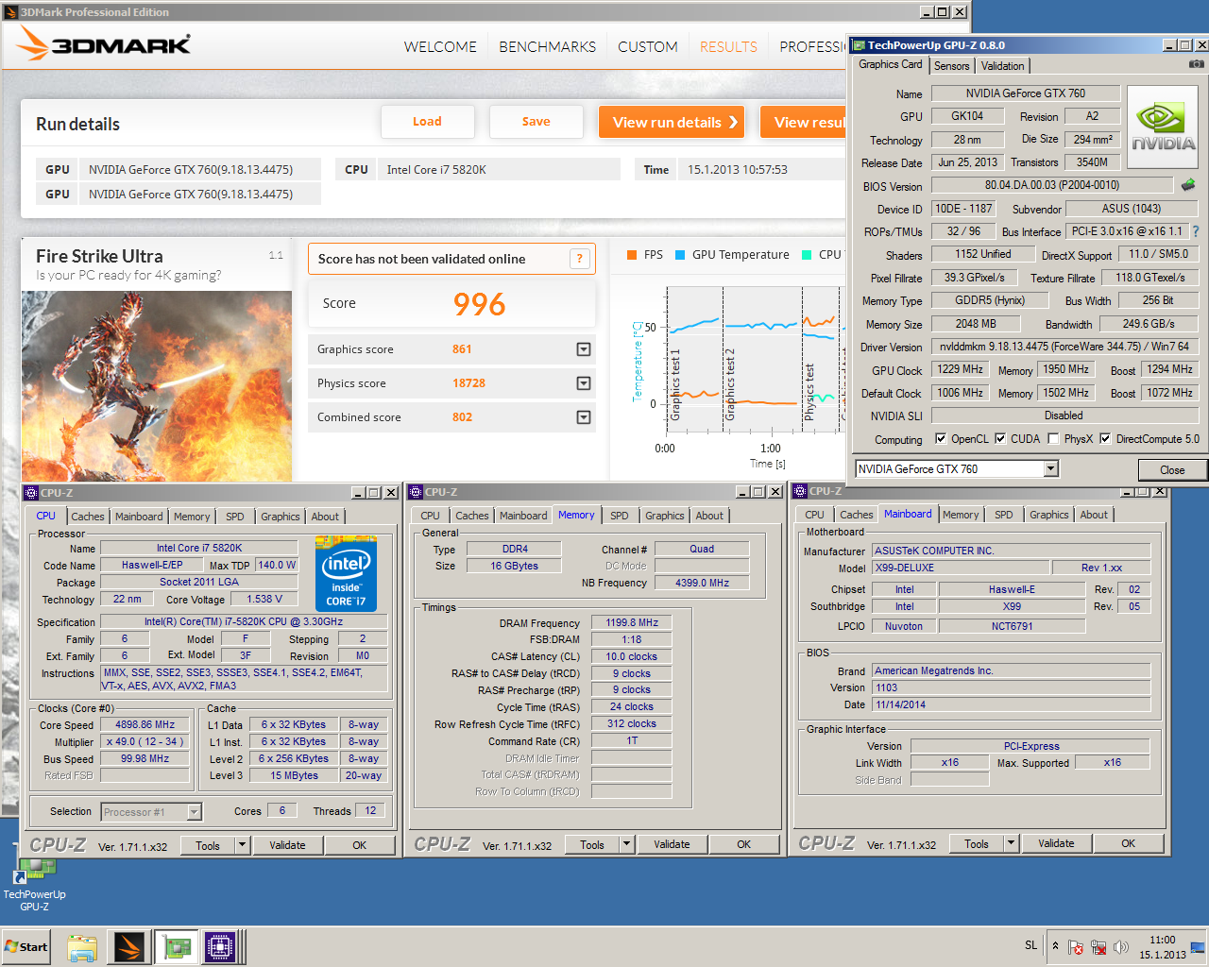1209x967 pixels.
Task: Open the CUSTOM tab in 3DMark
Action: coord(647,46)
